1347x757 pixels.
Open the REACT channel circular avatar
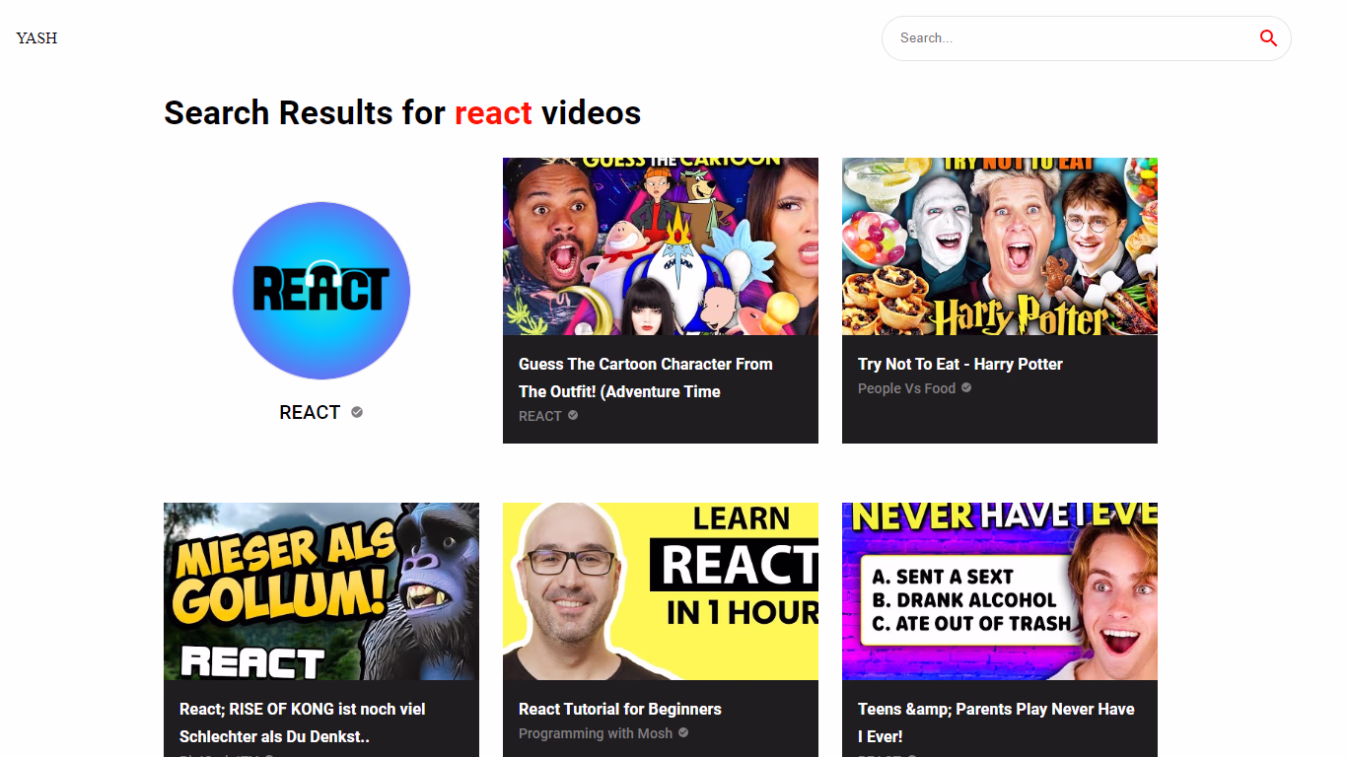click(321, 291)
